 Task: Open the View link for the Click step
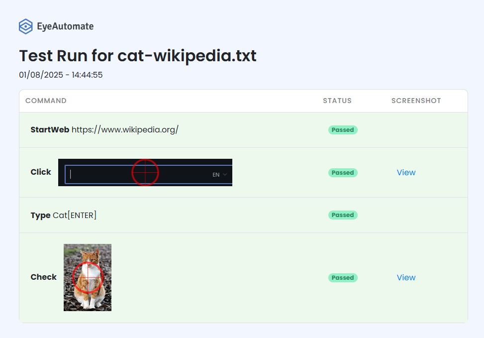[x=406, y=172]
